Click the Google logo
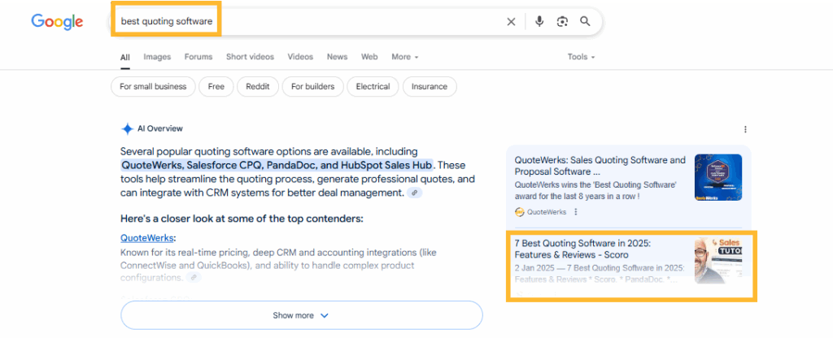Screen dimensions: 833x338 click(57, 22)
